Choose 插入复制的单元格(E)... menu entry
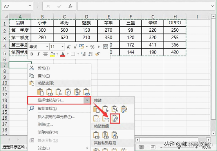Image resolution: width=217 pixels, height=151 pixels. click(59, 117)
